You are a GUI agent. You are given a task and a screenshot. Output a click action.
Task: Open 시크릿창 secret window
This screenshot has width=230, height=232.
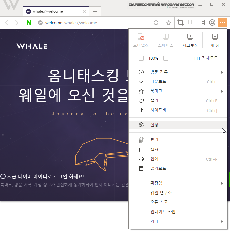(190, 40)
